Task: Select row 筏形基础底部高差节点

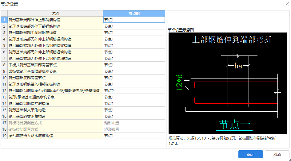Action: tap(55, 78)
